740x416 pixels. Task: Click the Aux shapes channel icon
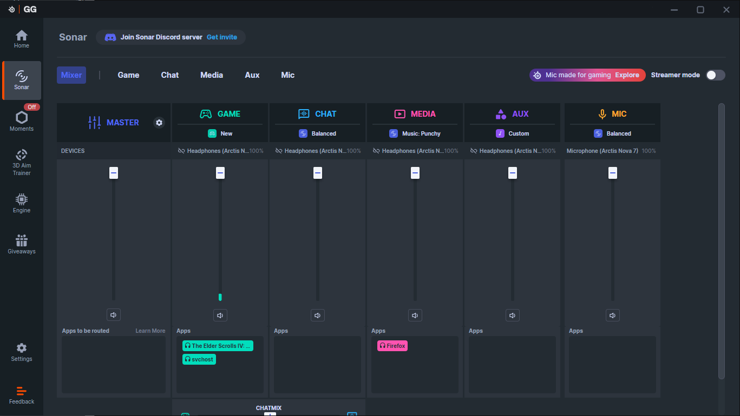point(501,114)
